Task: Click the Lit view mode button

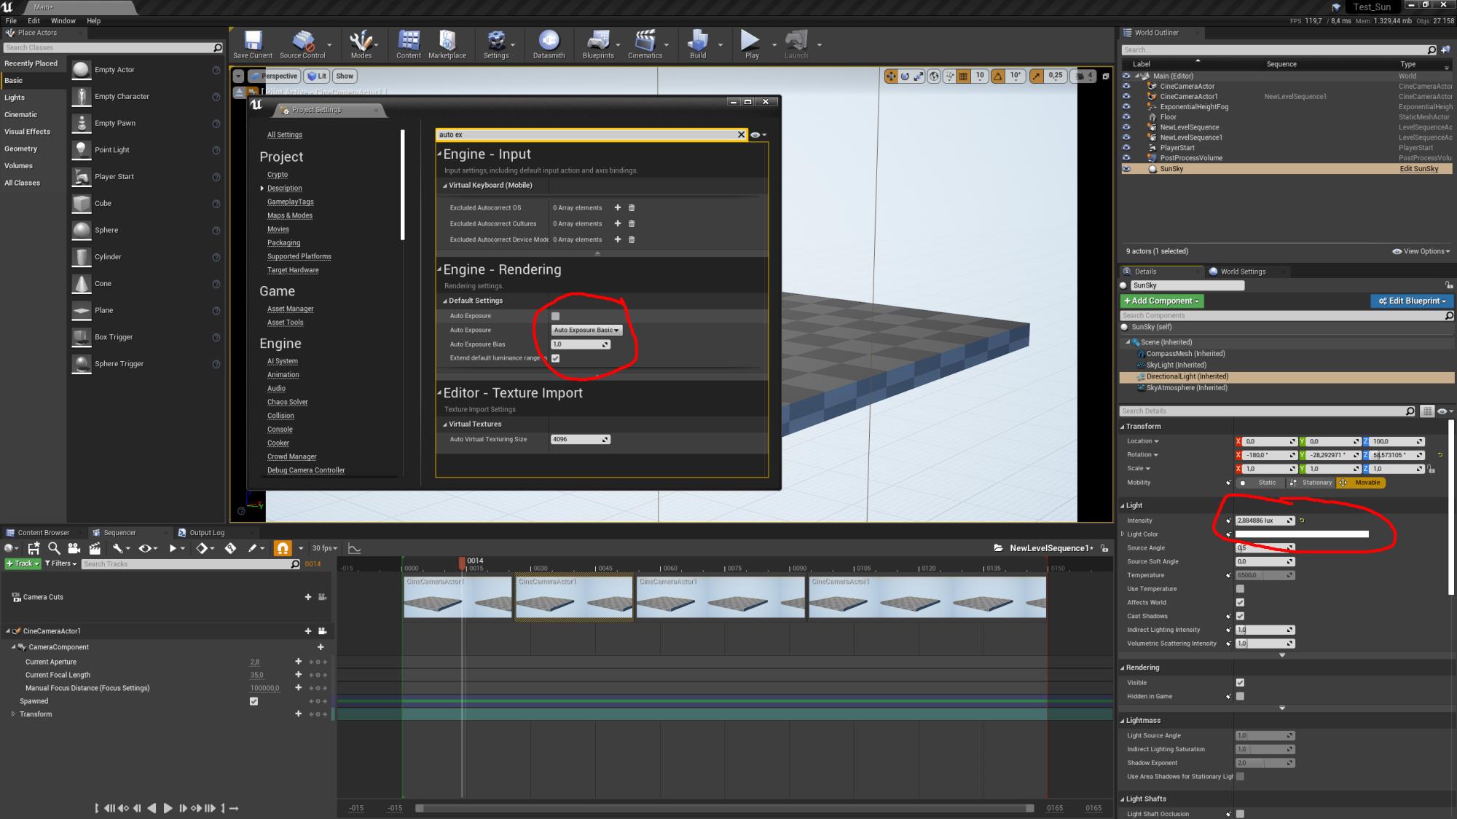Action: coord(317,76)
